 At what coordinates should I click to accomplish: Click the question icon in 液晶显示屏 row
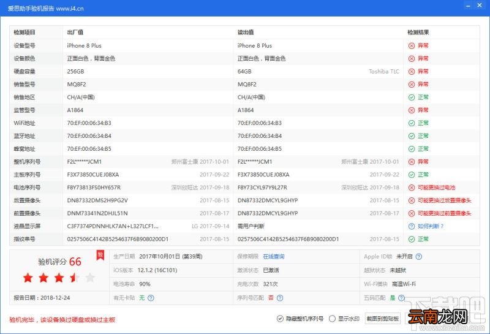click(x=412, y=226)
